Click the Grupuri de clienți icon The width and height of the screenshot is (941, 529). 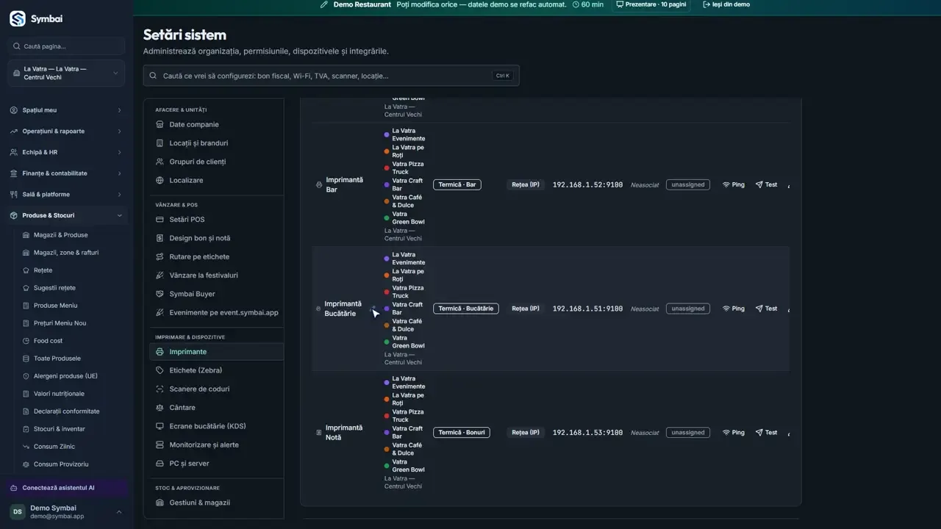pos(160,162)
